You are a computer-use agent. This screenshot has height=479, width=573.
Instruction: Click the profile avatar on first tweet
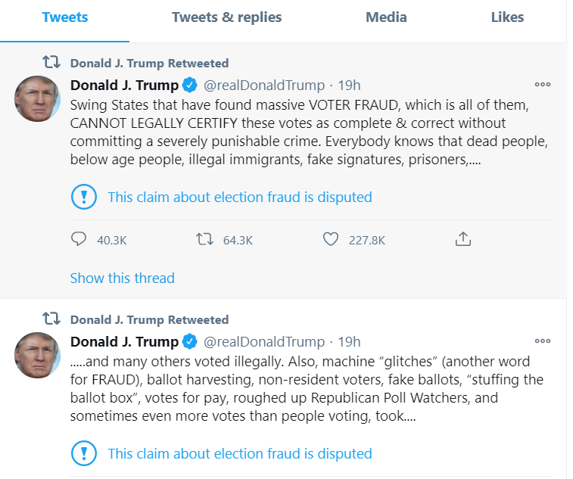point(37,98)
